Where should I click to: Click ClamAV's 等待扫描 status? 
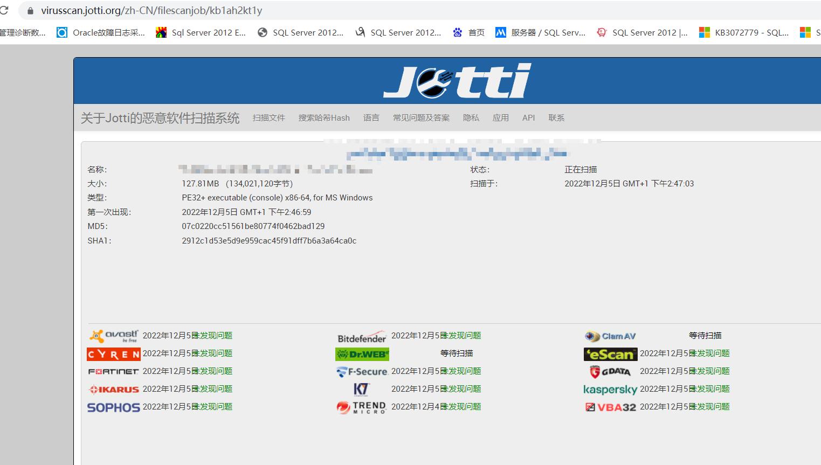click(705, 335)
